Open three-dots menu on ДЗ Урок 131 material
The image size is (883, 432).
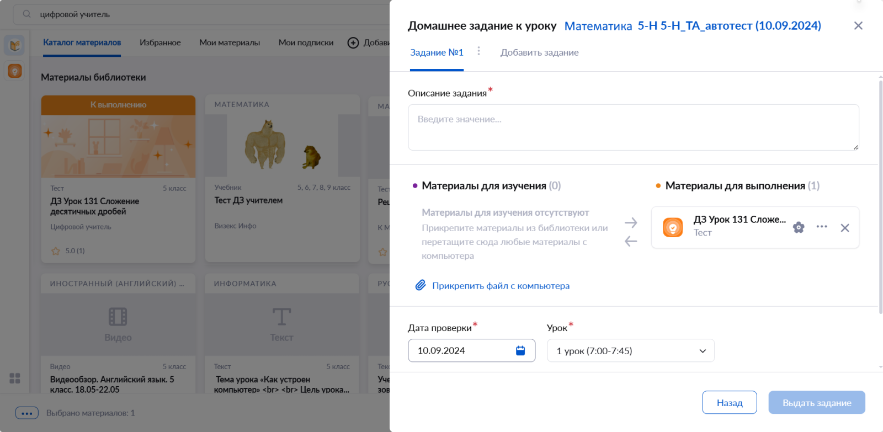click(x=822, y=227)
